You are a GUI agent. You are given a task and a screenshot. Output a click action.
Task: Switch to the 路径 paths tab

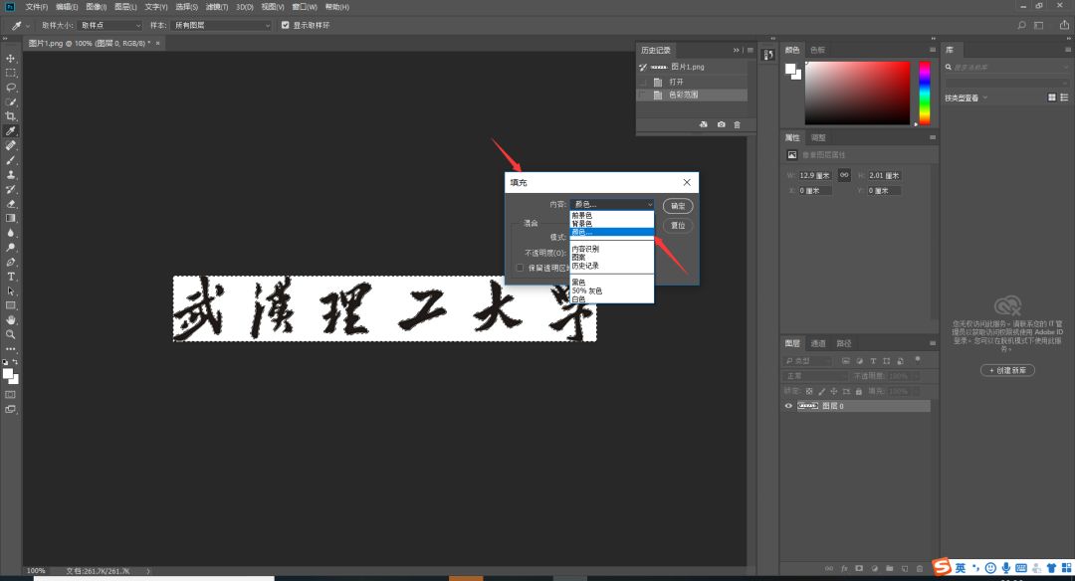click(844, 343)
